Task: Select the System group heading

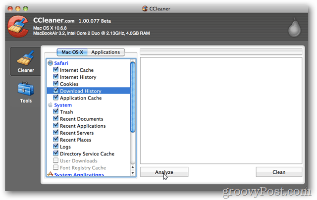Action: tap(63, 105)
